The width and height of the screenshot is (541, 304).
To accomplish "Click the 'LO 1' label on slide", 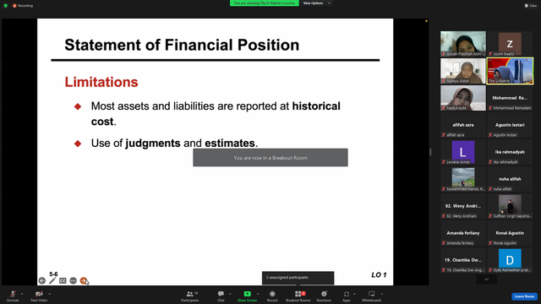I will (379, 274).
